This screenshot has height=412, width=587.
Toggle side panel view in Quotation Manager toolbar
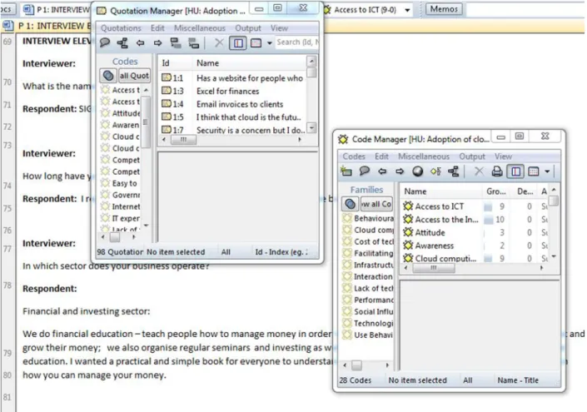coord(238,43)
